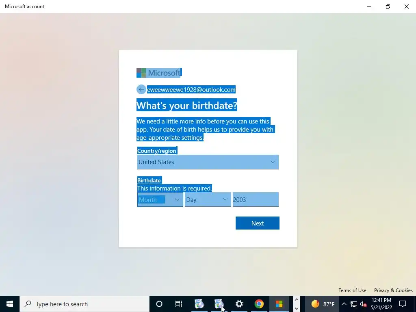Go back using the arrow beside the email
Screen dimensions: 416x312
pyautogui.click(x=141, y=89)
